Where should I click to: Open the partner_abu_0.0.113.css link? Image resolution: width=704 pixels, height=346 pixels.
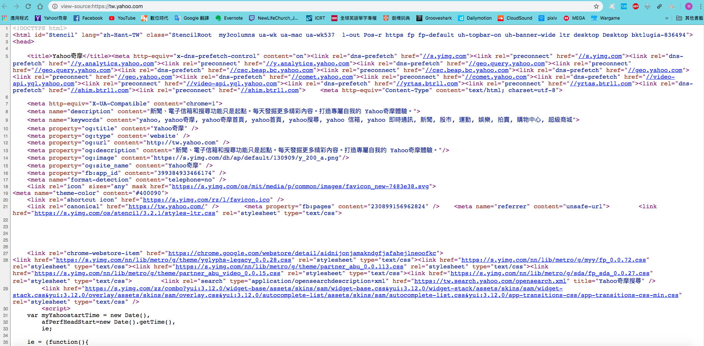289,267
